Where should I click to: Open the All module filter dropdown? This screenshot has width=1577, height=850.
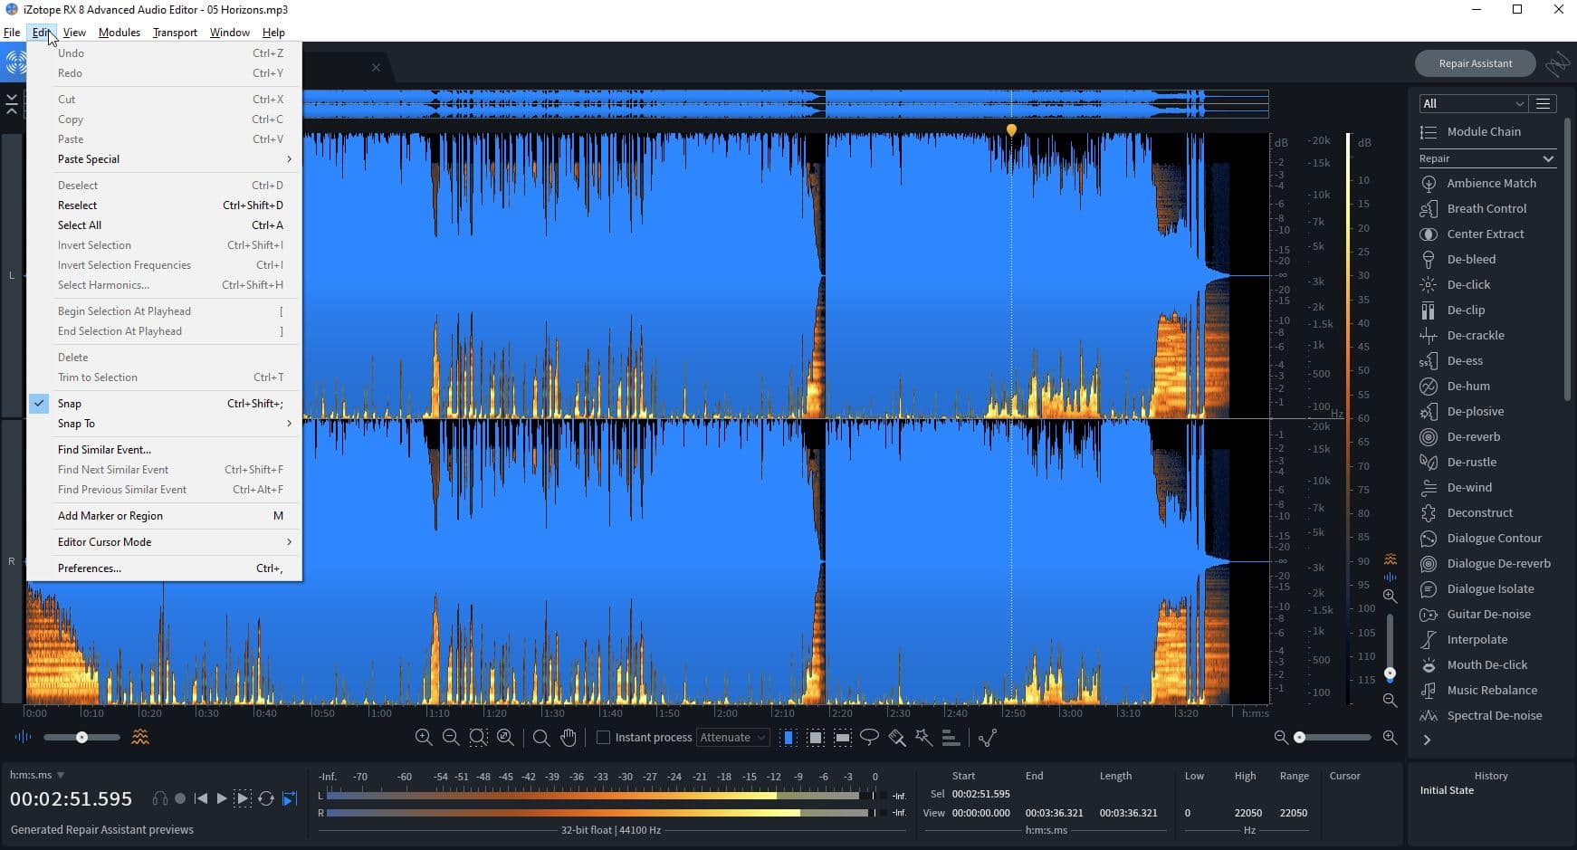[1473, 103]
